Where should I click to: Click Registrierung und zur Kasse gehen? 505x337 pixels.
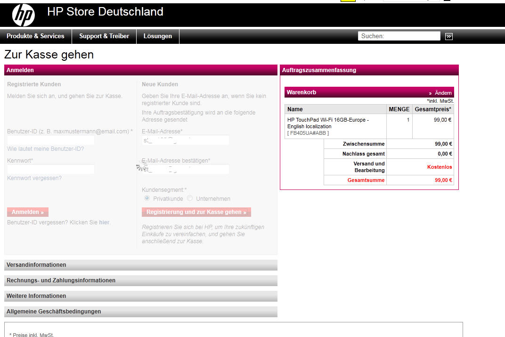click(x=196, y=212)
